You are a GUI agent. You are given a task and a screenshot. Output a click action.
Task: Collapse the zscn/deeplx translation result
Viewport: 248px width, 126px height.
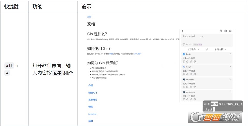(x=230, y=92)
